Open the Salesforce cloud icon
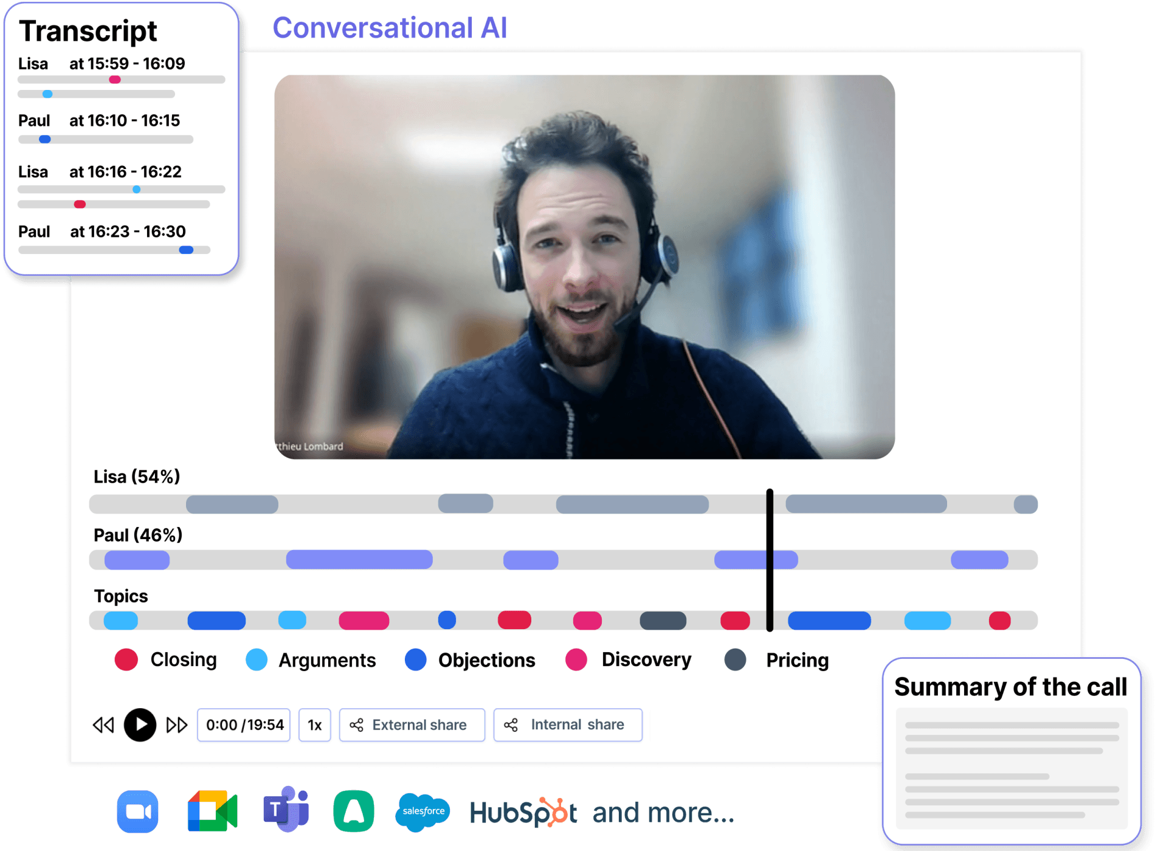The image size is (1155, 851). point(423,811)
